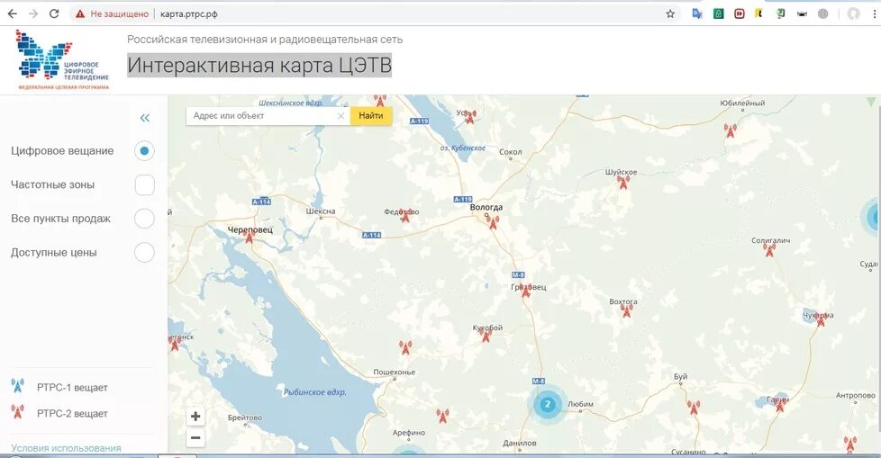Image resolution: width=881 pixels, height=458 pixels.
Task: Click the tower marker east of Арефино
Action: tap(442, 416)
